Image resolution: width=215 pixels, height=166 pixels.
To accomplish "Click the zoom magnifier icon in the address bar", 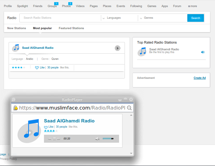I will 129,108.
